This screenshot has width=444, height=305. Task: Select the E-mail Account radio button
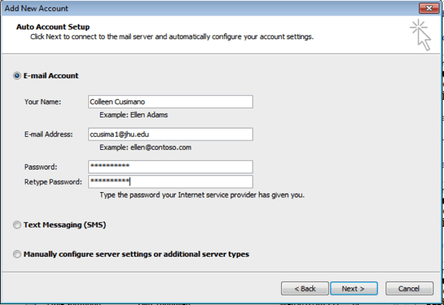pyautogui.click(x=17, y=76)
